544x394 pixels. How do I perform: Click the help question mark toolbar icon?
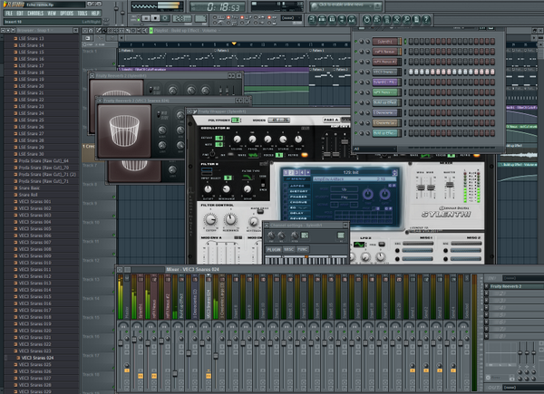point(426,20)
